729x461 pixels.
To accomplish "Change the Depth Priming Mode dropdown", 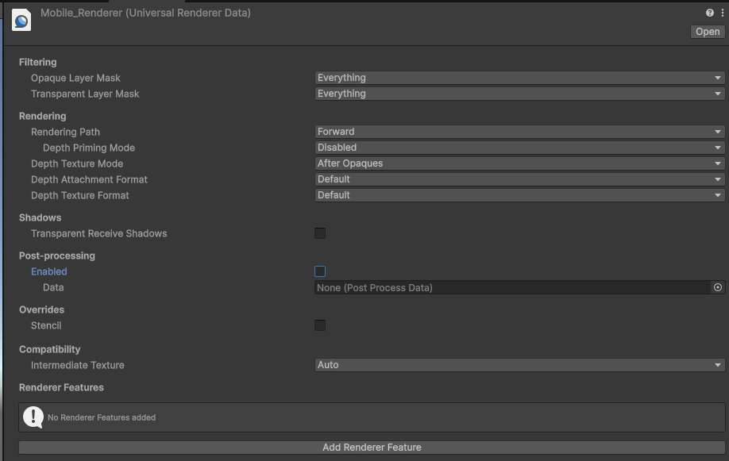I will point(520,148).
